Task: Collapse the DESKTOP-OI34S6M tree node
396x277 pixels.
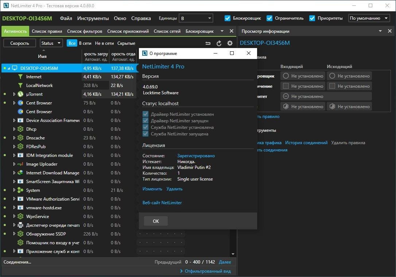Action: coord(9,68)
